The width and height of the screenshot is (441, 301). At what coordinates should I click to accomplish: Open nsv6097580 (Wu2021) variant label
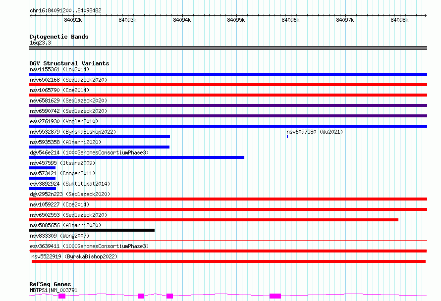pyautogui.click(x=315, y=132)
